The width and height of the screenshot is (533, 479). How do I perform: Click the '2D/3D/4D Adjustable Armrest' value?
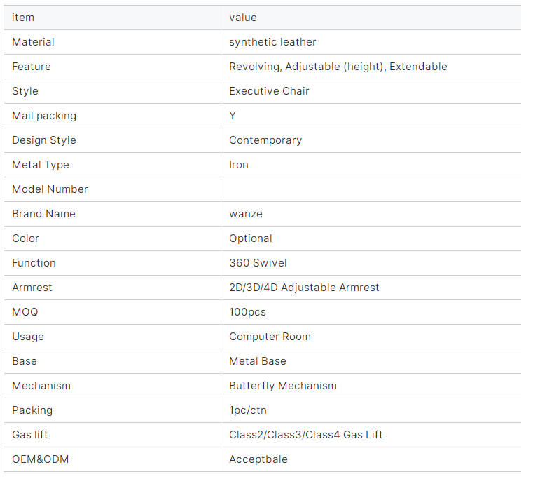click(x=304, y=288)
